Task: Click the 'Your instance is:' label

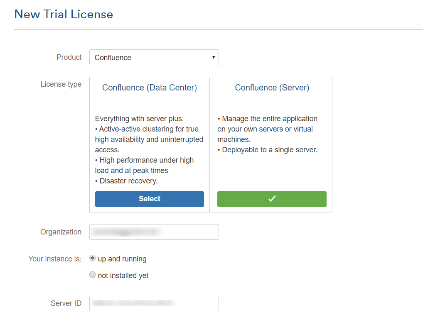Action: click(x=55, y=259)
